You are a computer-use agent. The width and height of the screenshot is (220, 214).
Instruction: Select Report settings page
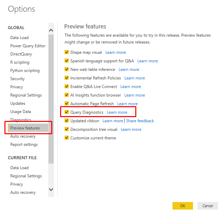tap(24, 144)
